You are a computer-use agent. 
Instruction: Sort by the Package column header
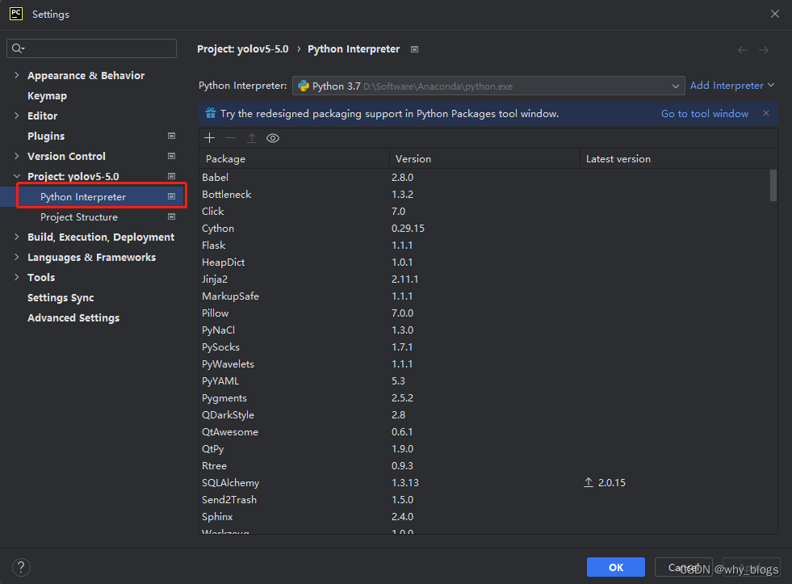tap(295, 158)
